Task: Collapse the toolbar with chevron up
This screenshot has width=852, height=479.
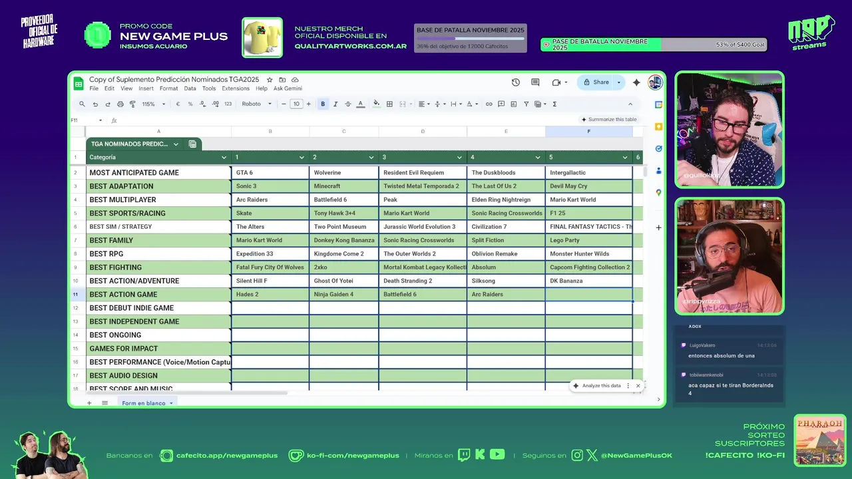Action: pyautogui.click(x=630, y=104)
